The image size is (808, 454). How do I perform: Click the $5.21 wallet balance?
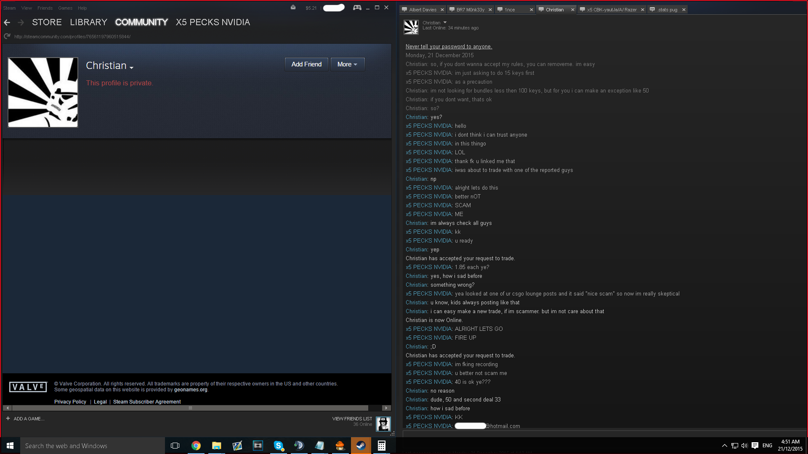pos(311,8)
